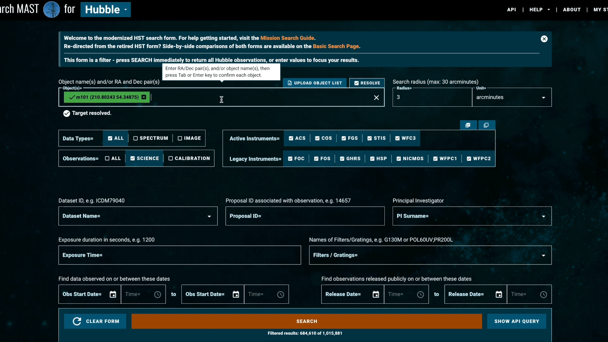The height and width of the screenshot is (342, 608).
Task: Uncheck the NICMOS legacy instrument
Action: 410,159
